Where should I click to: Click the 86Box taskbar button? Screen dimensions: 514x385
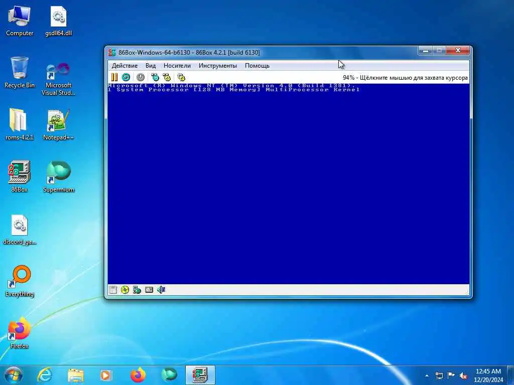pos(200,375)
